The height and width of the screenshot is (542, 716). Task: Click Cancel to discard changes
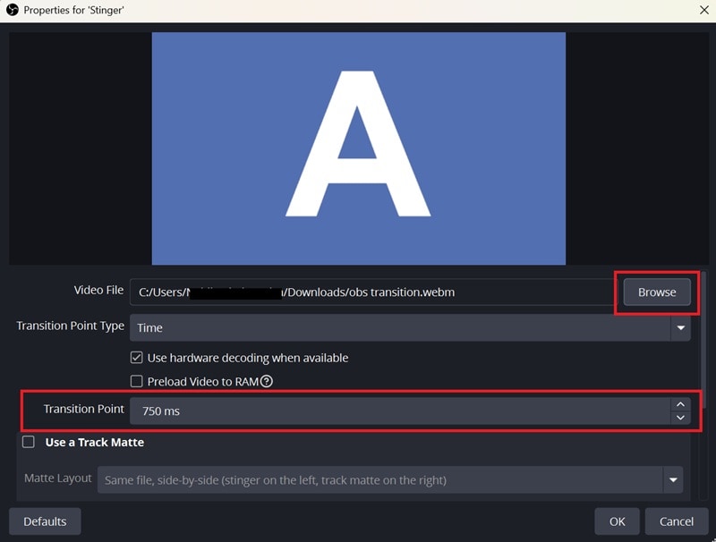tap(677, 521)
